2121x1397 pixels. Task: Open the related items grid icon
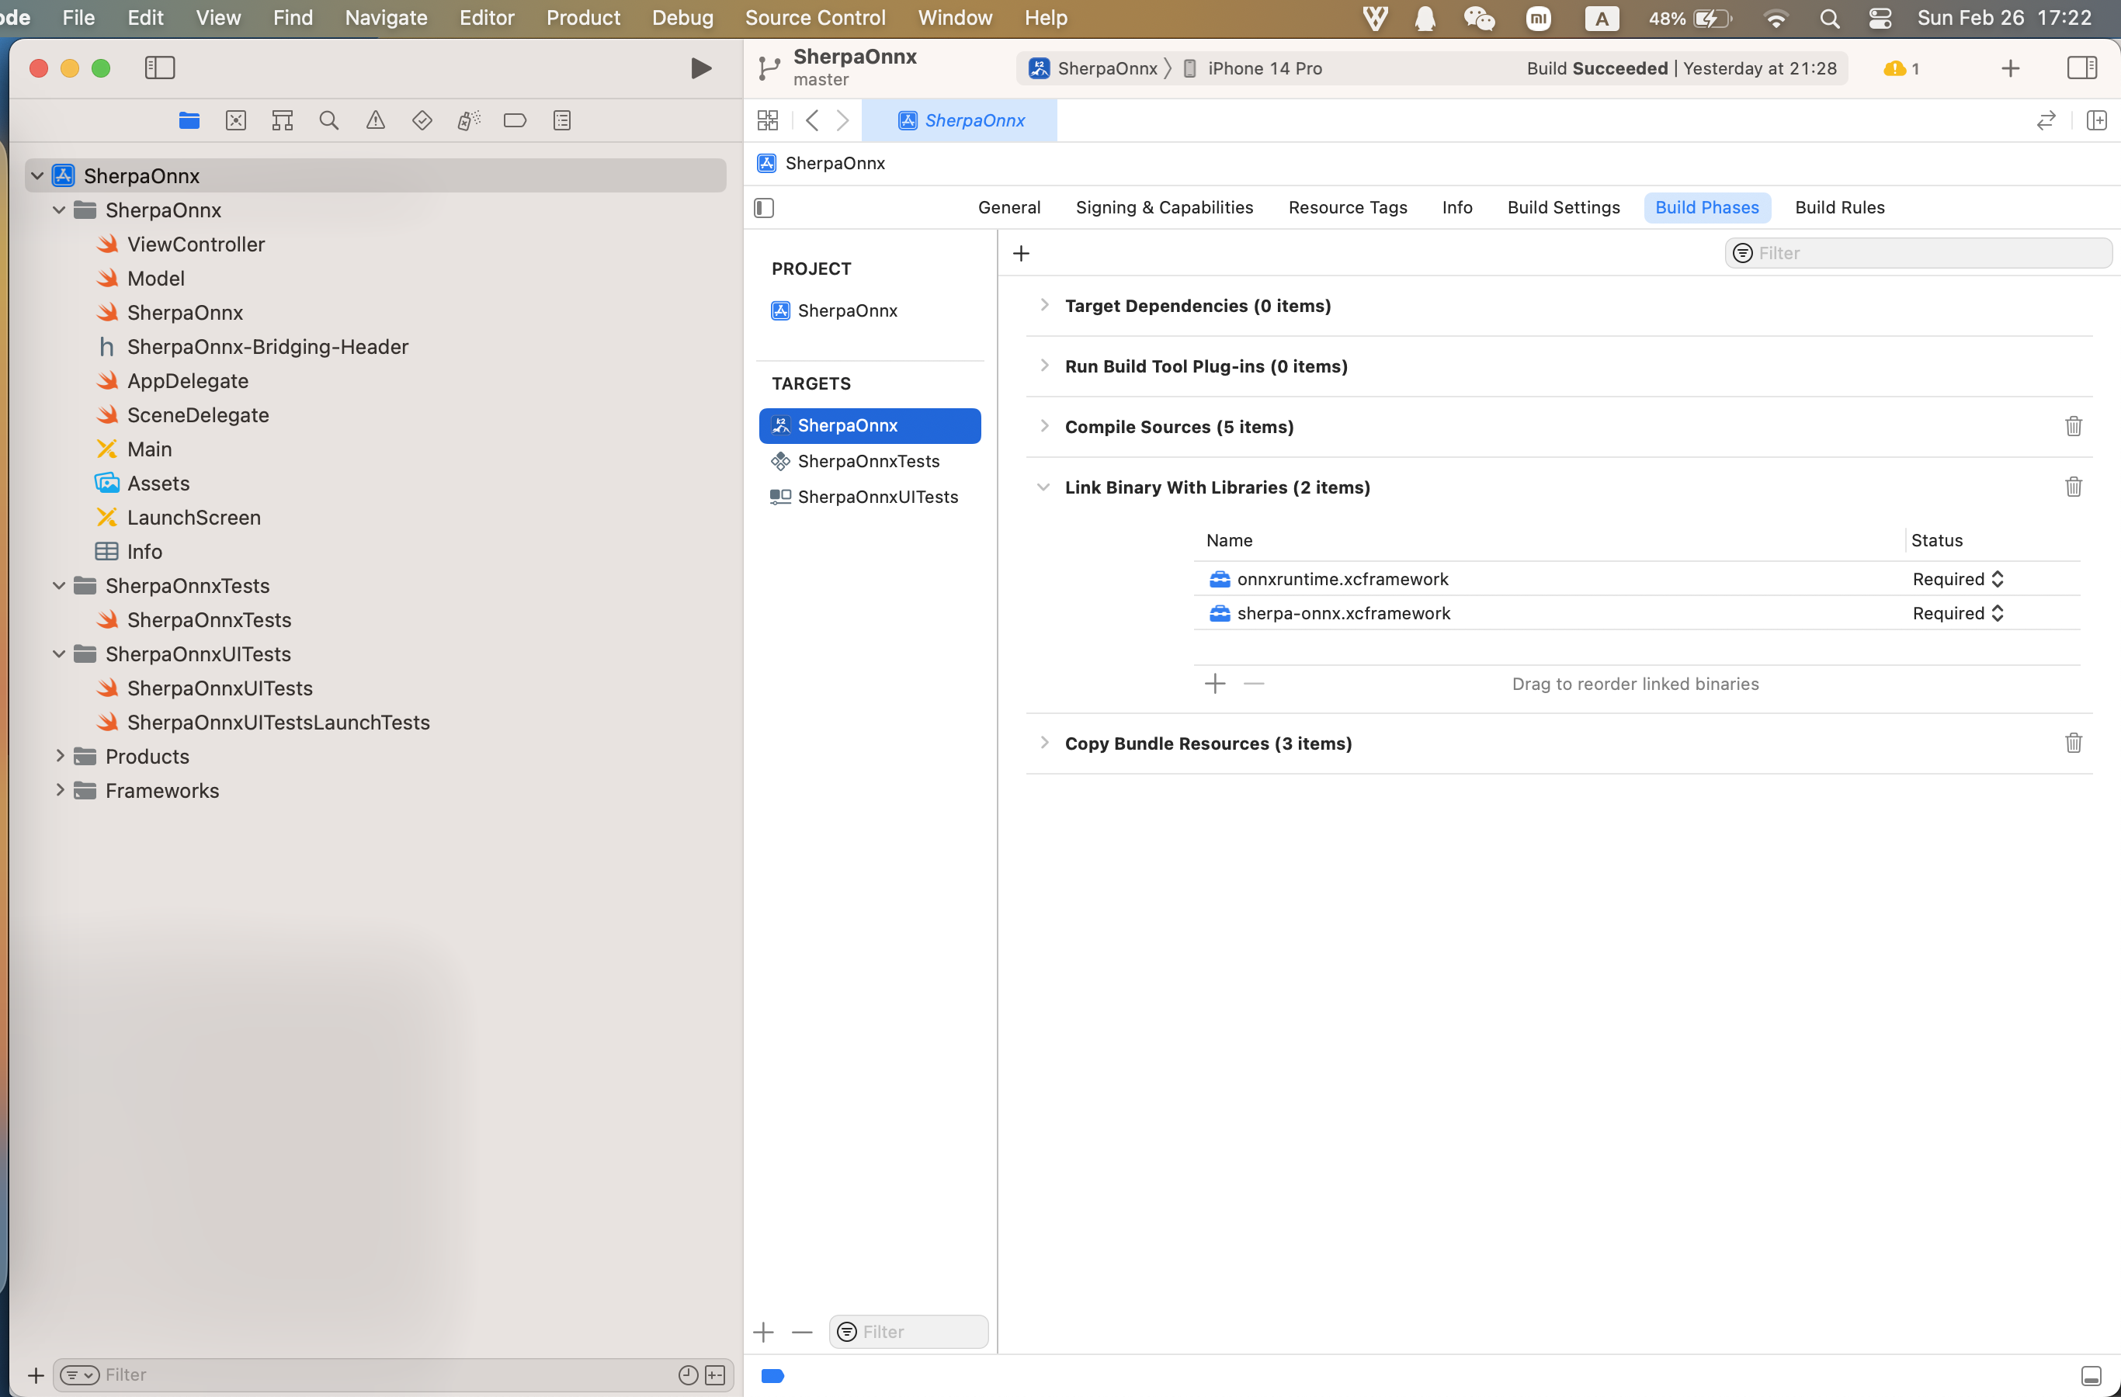(x=767, y=120)
